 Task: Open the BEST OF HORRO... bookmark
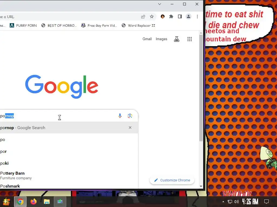click(x=59, y=26)
